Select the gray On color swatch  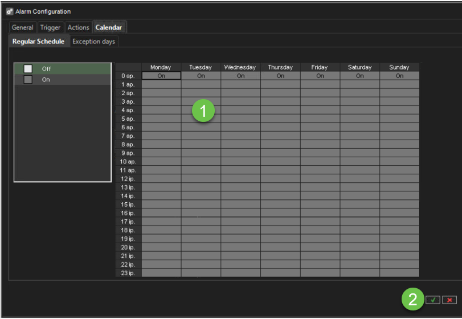[x=28, y=80]
